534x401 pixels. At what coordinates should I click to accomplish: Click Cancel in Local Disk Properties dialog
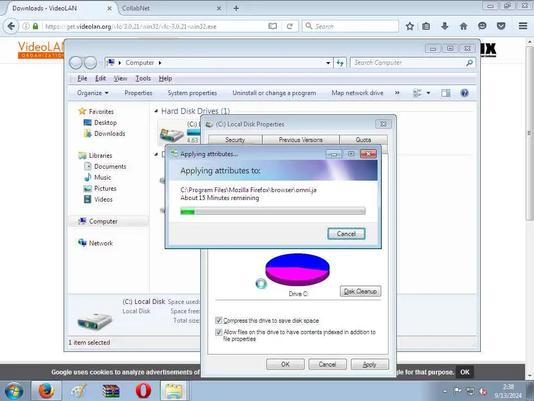(x=327, y=364)
